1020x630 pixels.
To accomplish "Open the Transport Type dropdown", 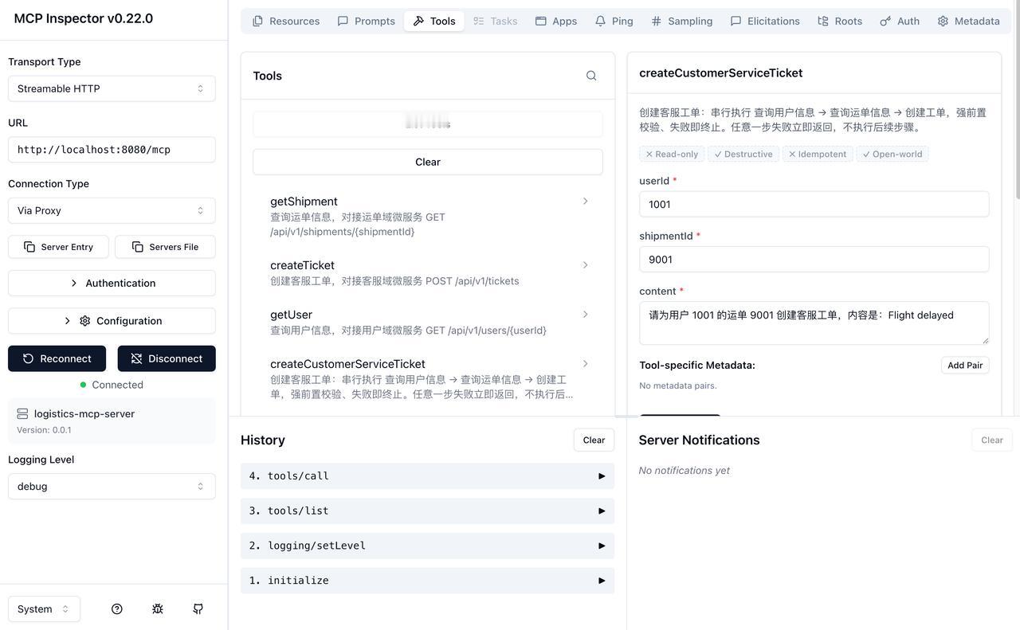I will 112,88.
